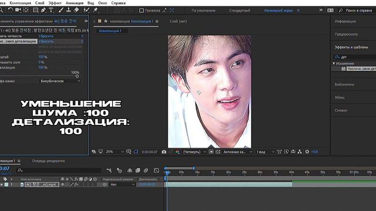Click the detail slider handle at 100%
The width and height of the screenshot is (376, 211).
click(x=77, y=76)
